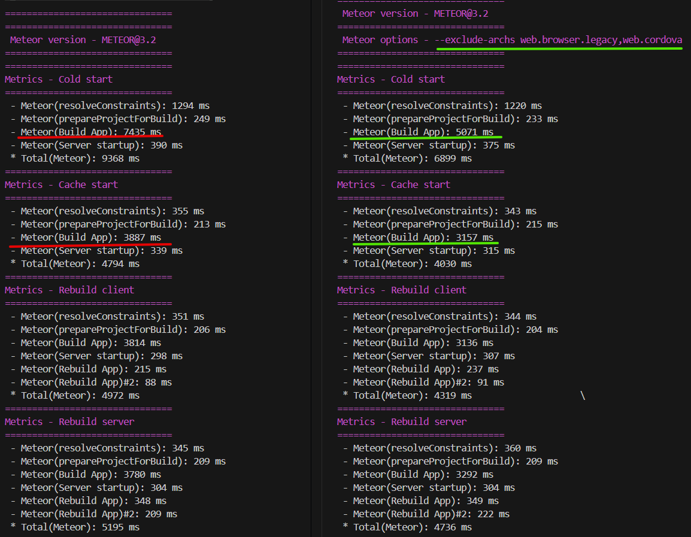This screenshot has width=691, height=537.
Task: Click the Server startup 307 ms line
Action: (429, 356)
